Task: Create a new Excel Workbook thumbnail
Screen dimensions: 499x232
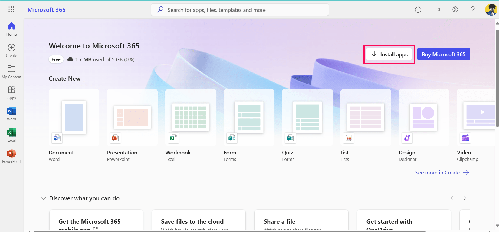Action: coord(191,117)
